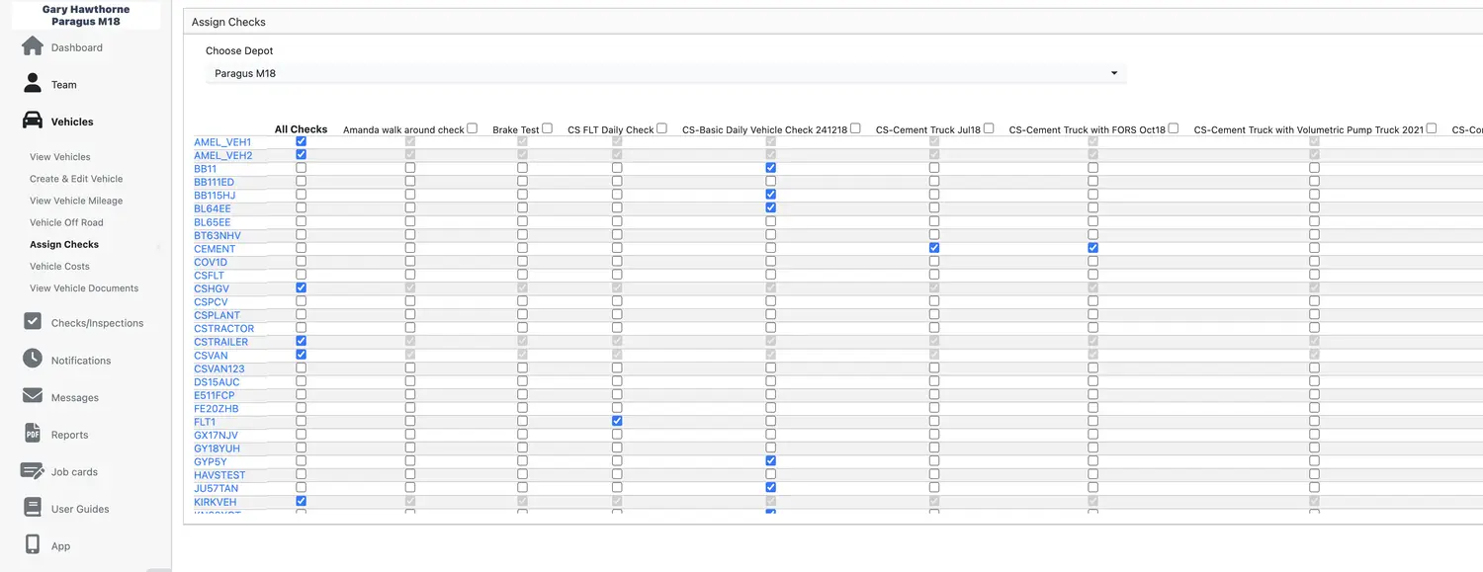Screen dimensions: 1483x572
Task: Click the App phone icon
Action: coord(33,544)
